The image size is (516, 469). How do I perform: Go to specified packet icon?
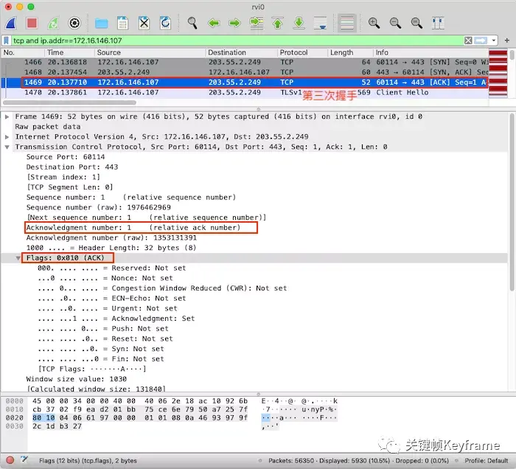[257, 23]
